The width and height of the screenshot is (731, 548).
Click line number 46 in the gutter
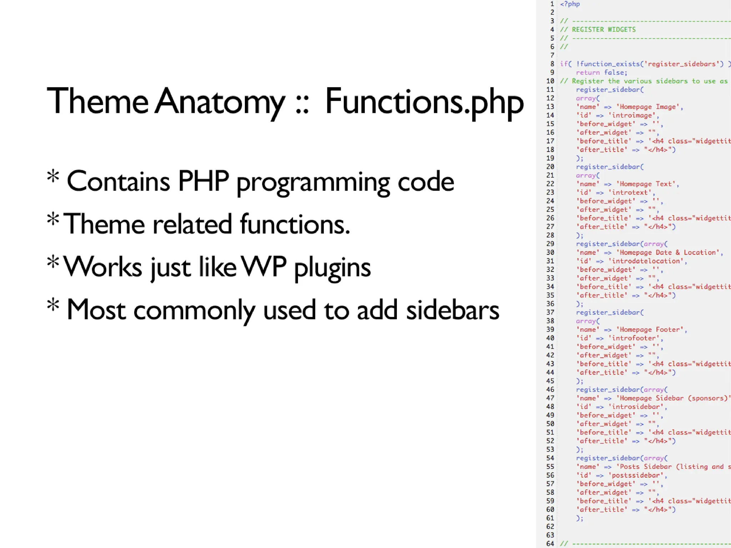click(x=550, y=389)
